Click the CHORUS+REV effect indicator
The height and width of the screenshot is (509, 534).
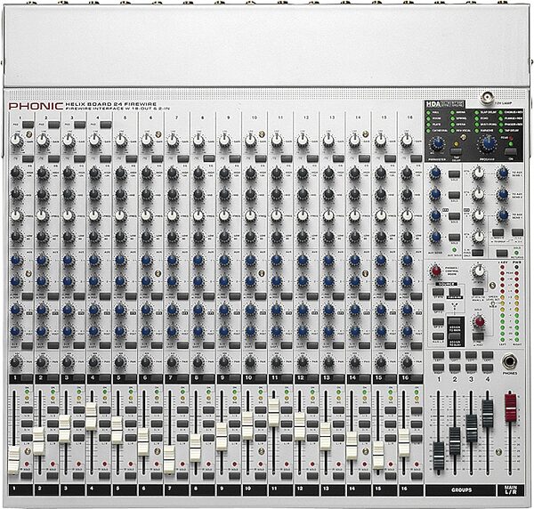tap(502, 112)
